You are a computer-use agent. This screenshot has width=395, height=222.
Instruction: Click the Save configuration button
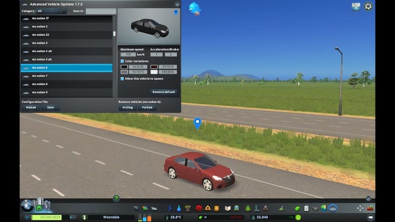[x=50, y=108]
